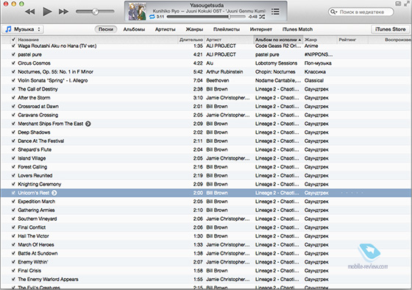
Task: Click the Yasougetsuda album artwork
Action: pyautogui.click(x=137, y=12)
